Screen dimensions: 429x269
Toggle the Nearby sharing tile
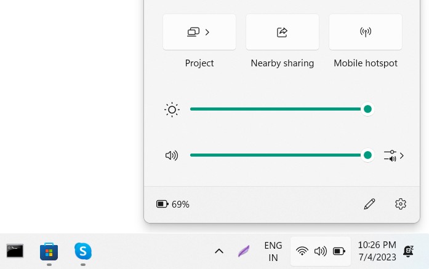[x=282, y=32]
